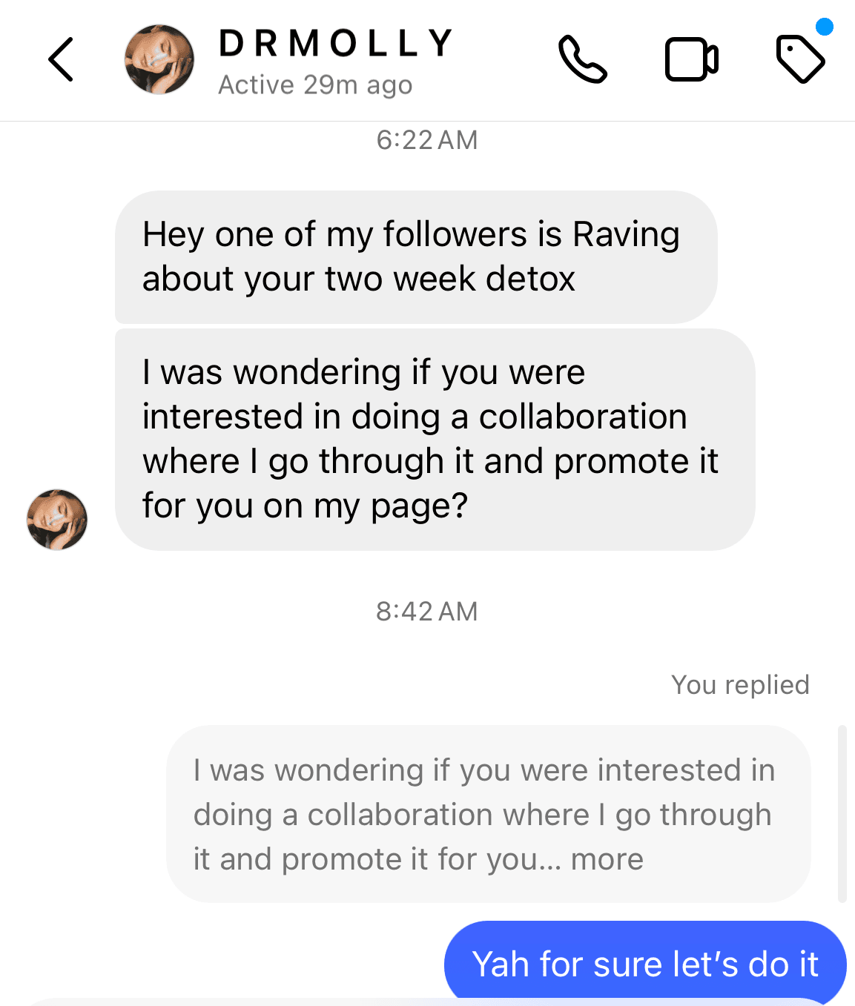
Task: Tap the quoted reply preview bubble
Action: click(489, 814)
